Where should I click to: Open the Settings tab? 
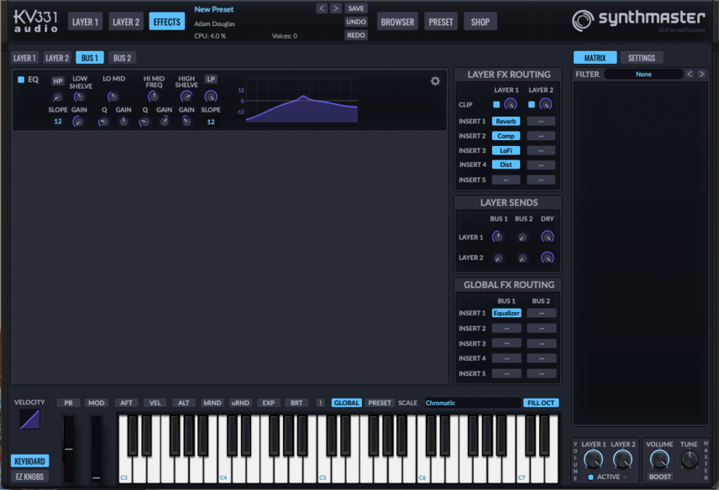pos(642,58)
